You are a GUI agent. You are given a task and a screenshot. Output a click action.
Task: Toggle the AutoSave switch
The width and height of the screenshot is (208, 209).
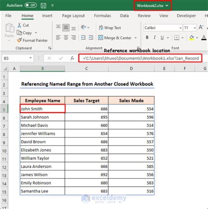[x=31, y=5]
